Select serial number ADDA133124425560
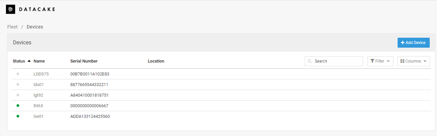Viewport: 437px width, 136px height. tap(90, 116)
